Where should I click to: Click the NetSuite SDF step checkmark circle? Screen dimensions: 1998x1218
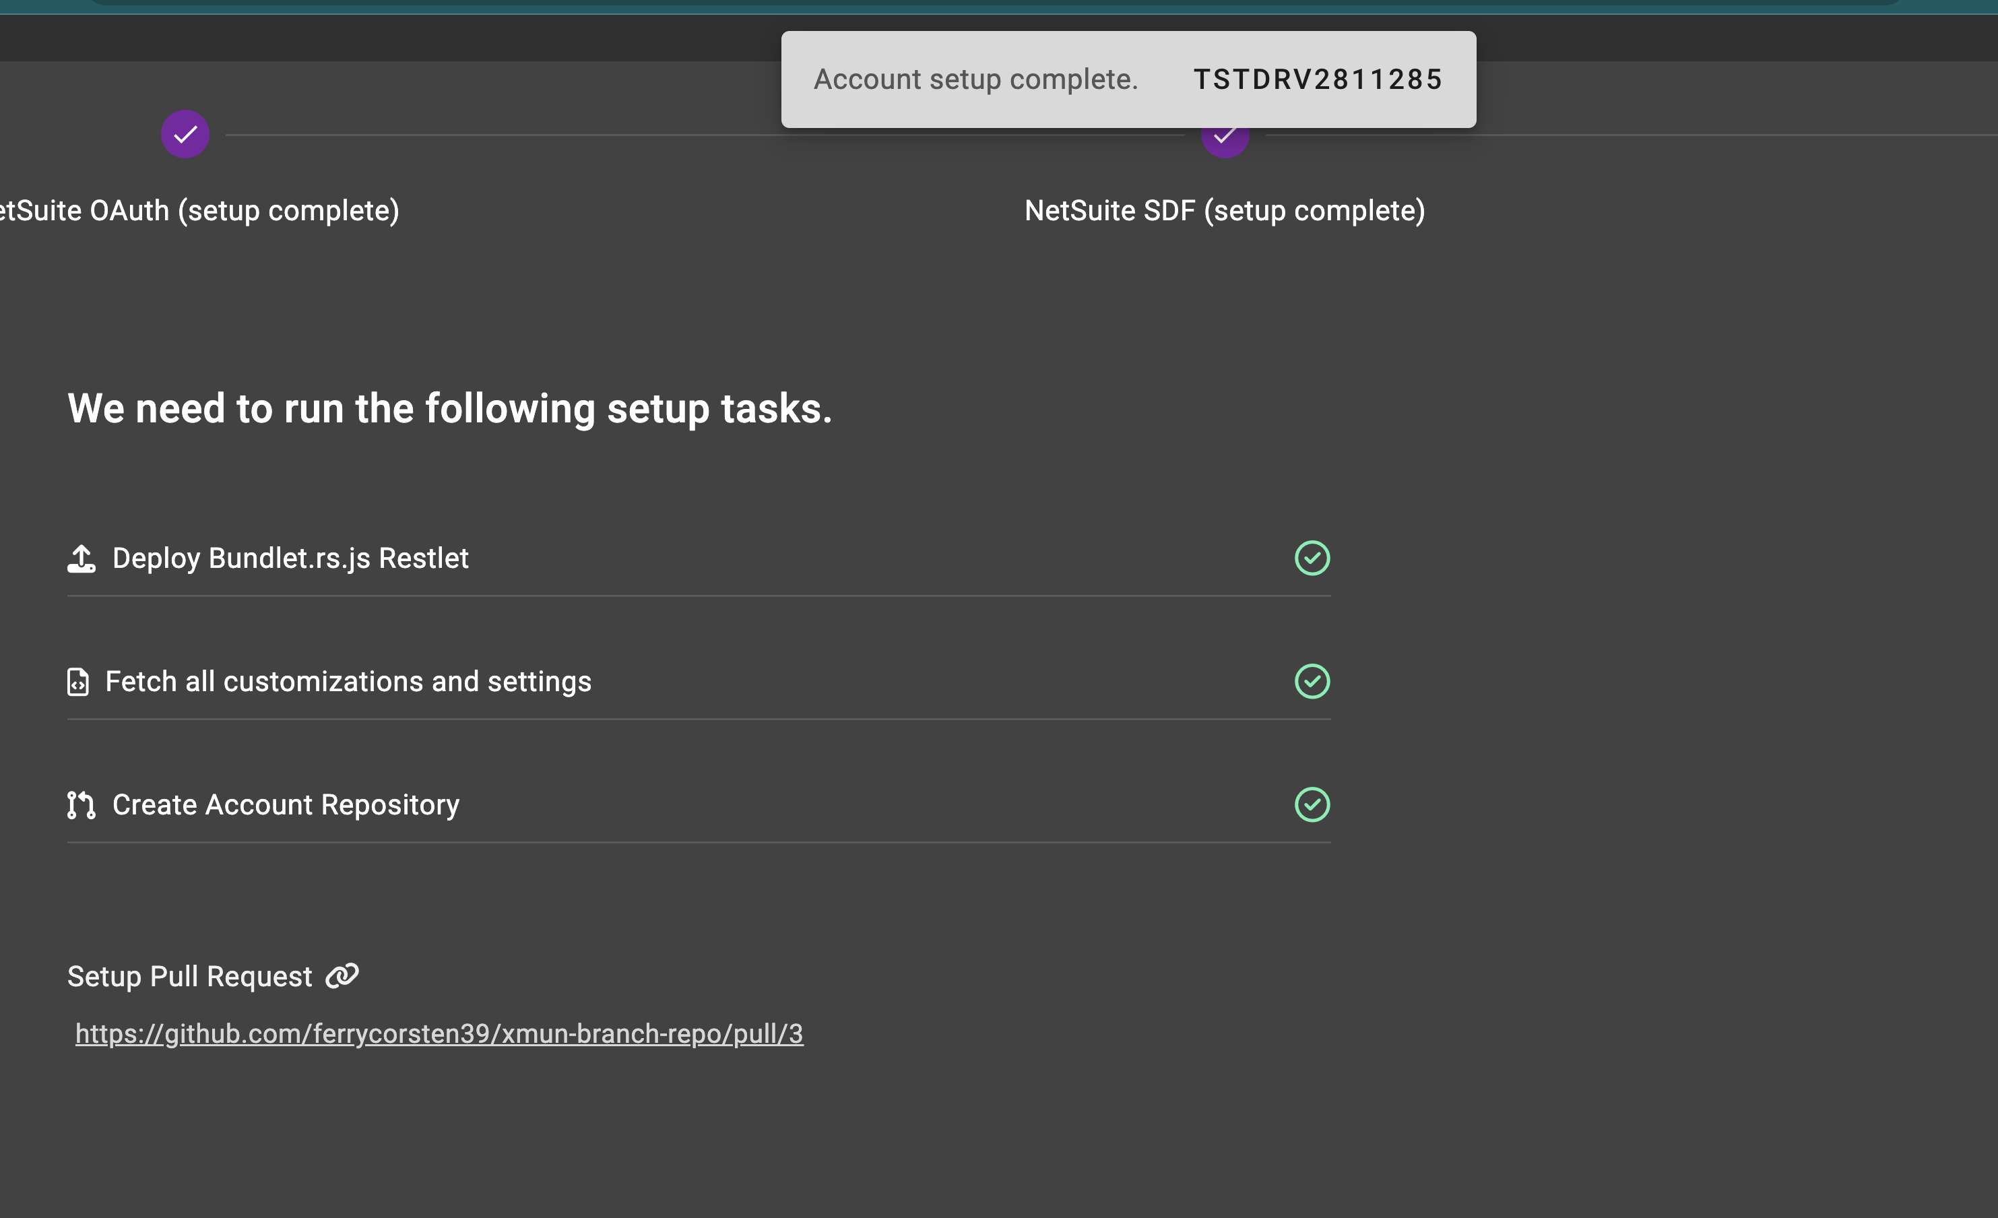(x=1225, y=143)
